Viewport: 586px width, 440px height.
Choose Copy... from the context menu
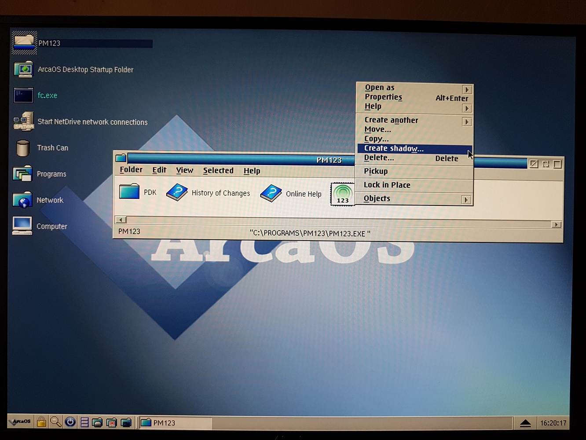pyautogui.click(x=414, y=139)
